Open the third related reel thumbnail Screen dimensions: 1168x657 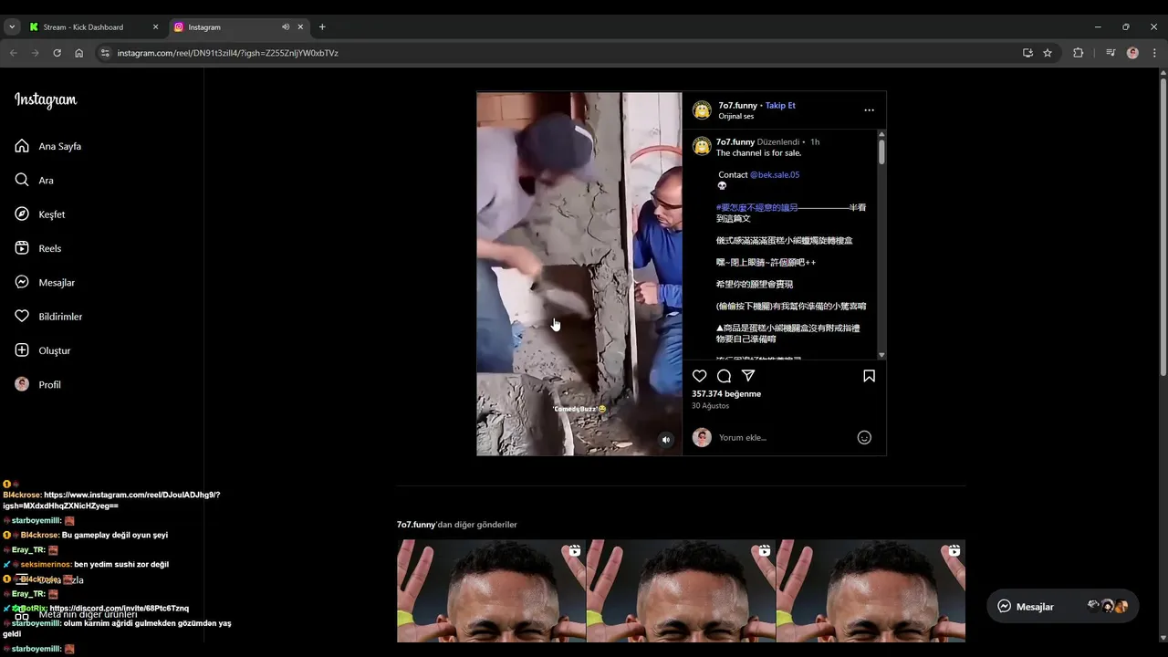pos(871,590)
